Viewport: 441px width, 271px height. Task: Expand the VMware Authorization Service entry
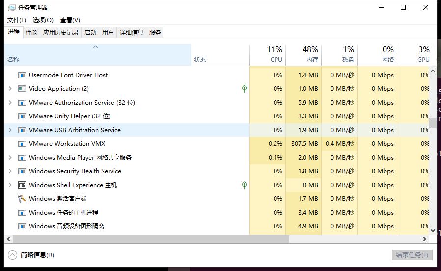[x=10, y=103]
